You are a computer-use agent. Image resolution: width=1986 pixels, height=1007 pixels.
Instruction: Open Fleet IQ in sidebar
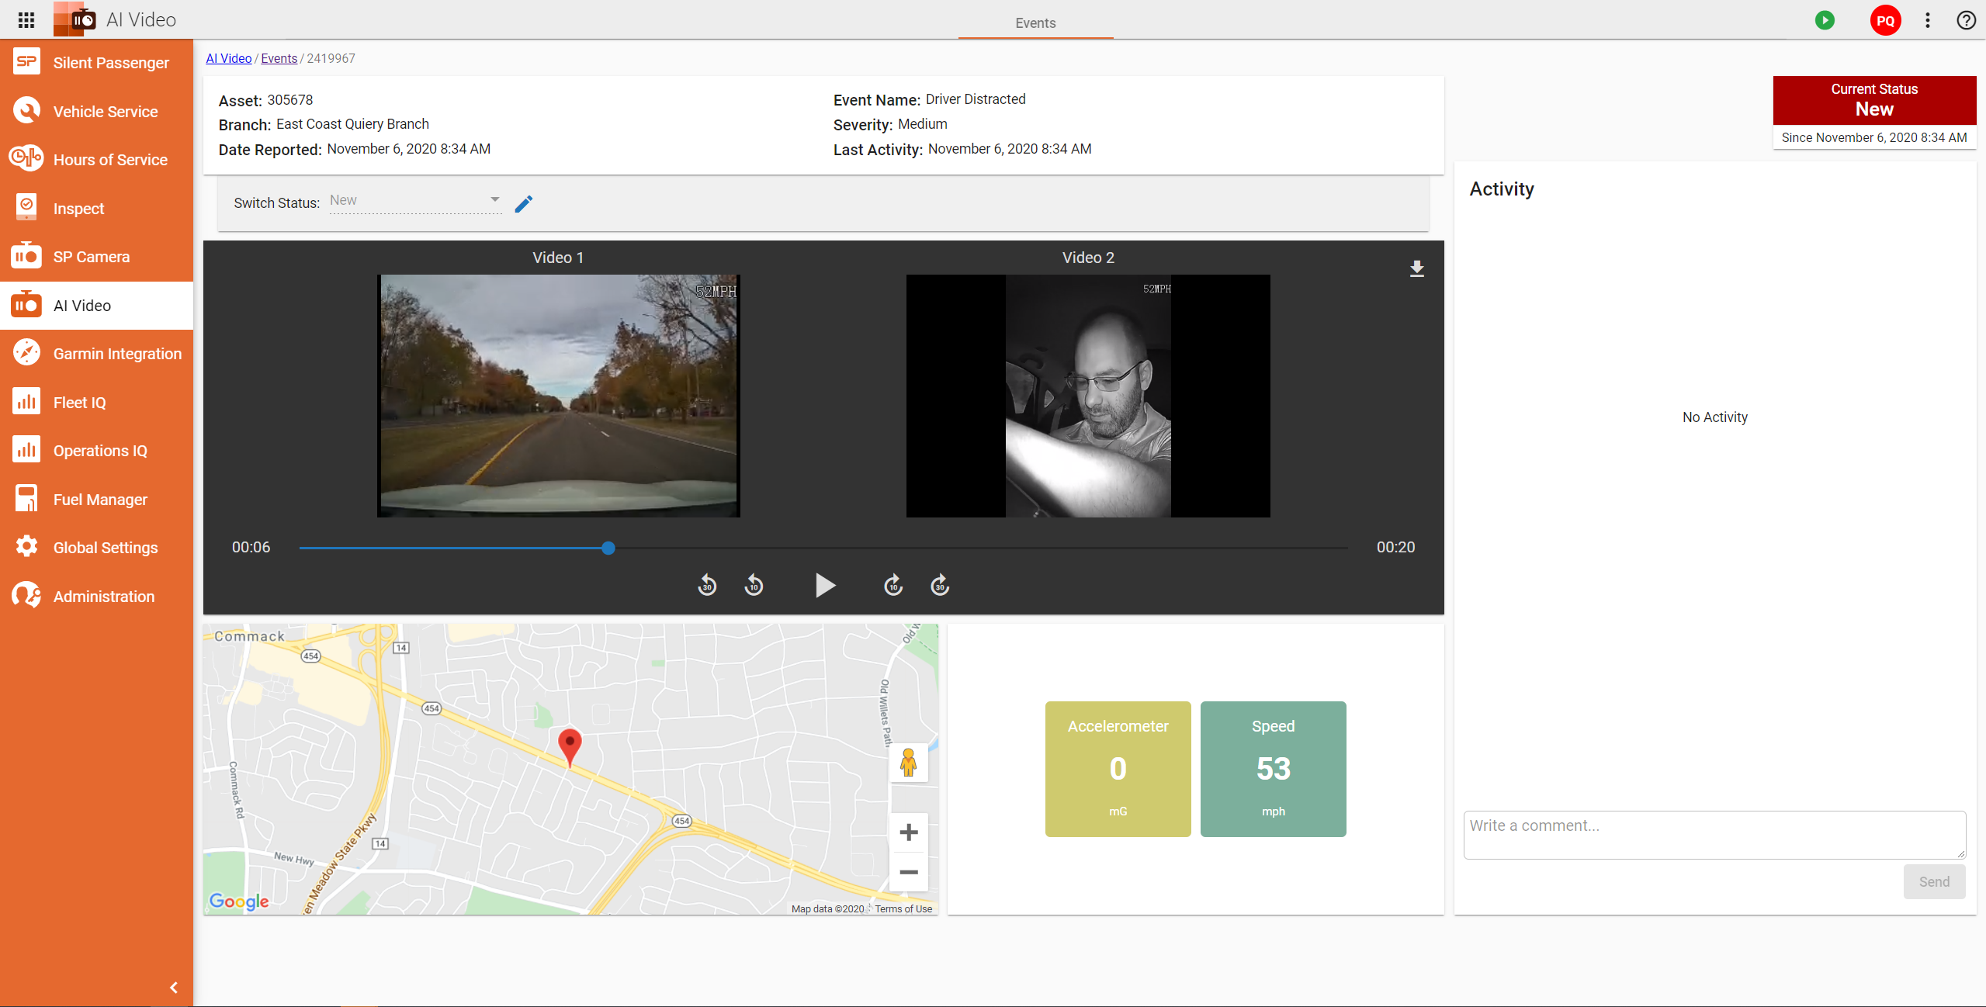[x=80, y=403]
